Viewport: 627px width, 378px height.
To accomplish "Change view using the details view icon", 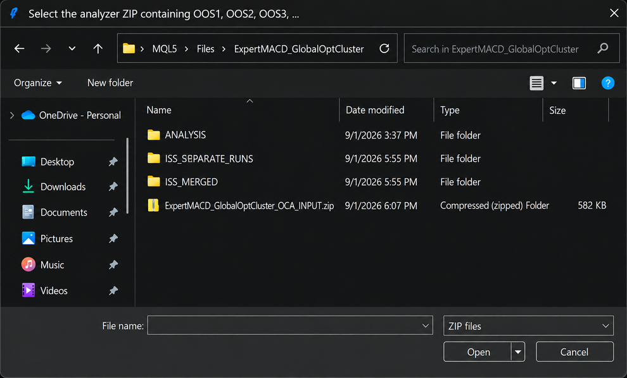I will 536,83.
